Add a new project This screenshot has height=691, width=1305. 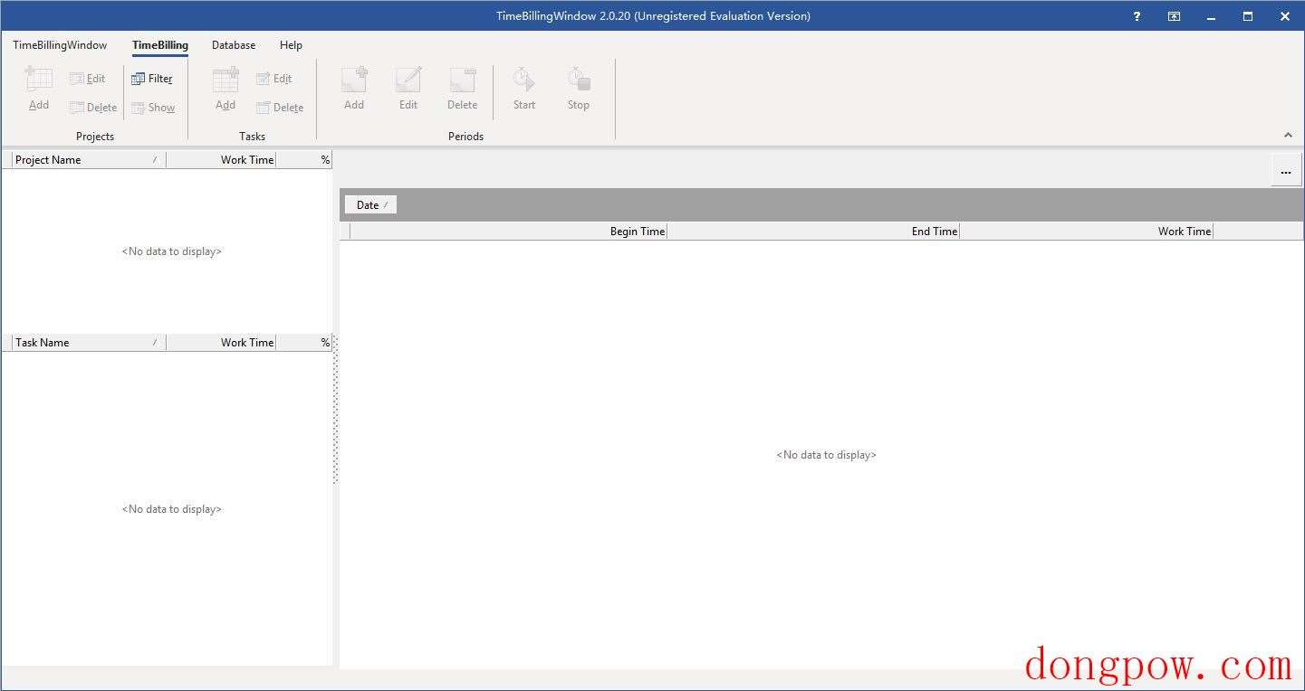click(x=38, y=89)
